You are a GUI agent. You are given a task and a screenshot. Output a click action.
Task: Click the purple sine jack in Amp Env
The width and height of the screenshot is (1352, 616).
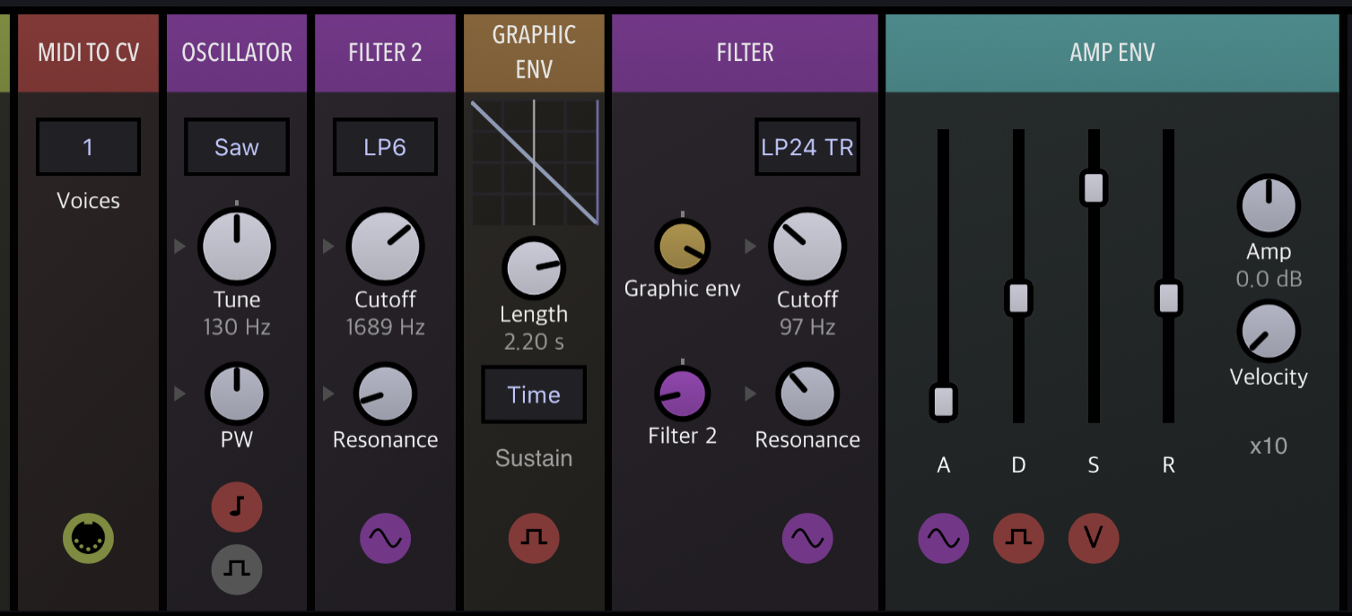pos(943,538)
